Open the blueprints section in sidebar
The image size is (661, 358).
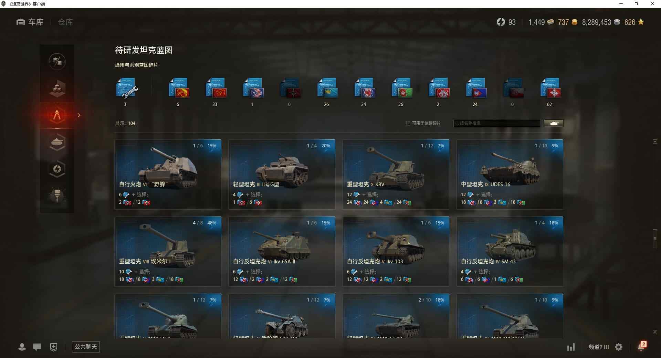[x=57, y=115]
